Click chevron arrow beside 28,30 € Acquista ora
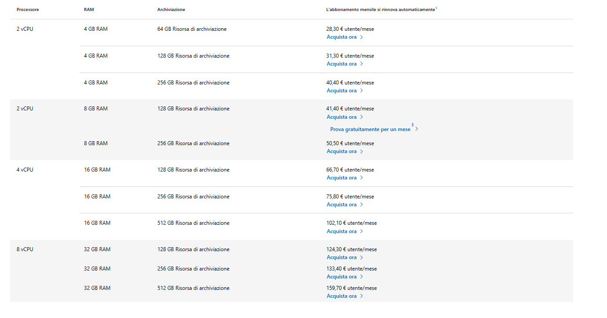 (x=362, y=37)
